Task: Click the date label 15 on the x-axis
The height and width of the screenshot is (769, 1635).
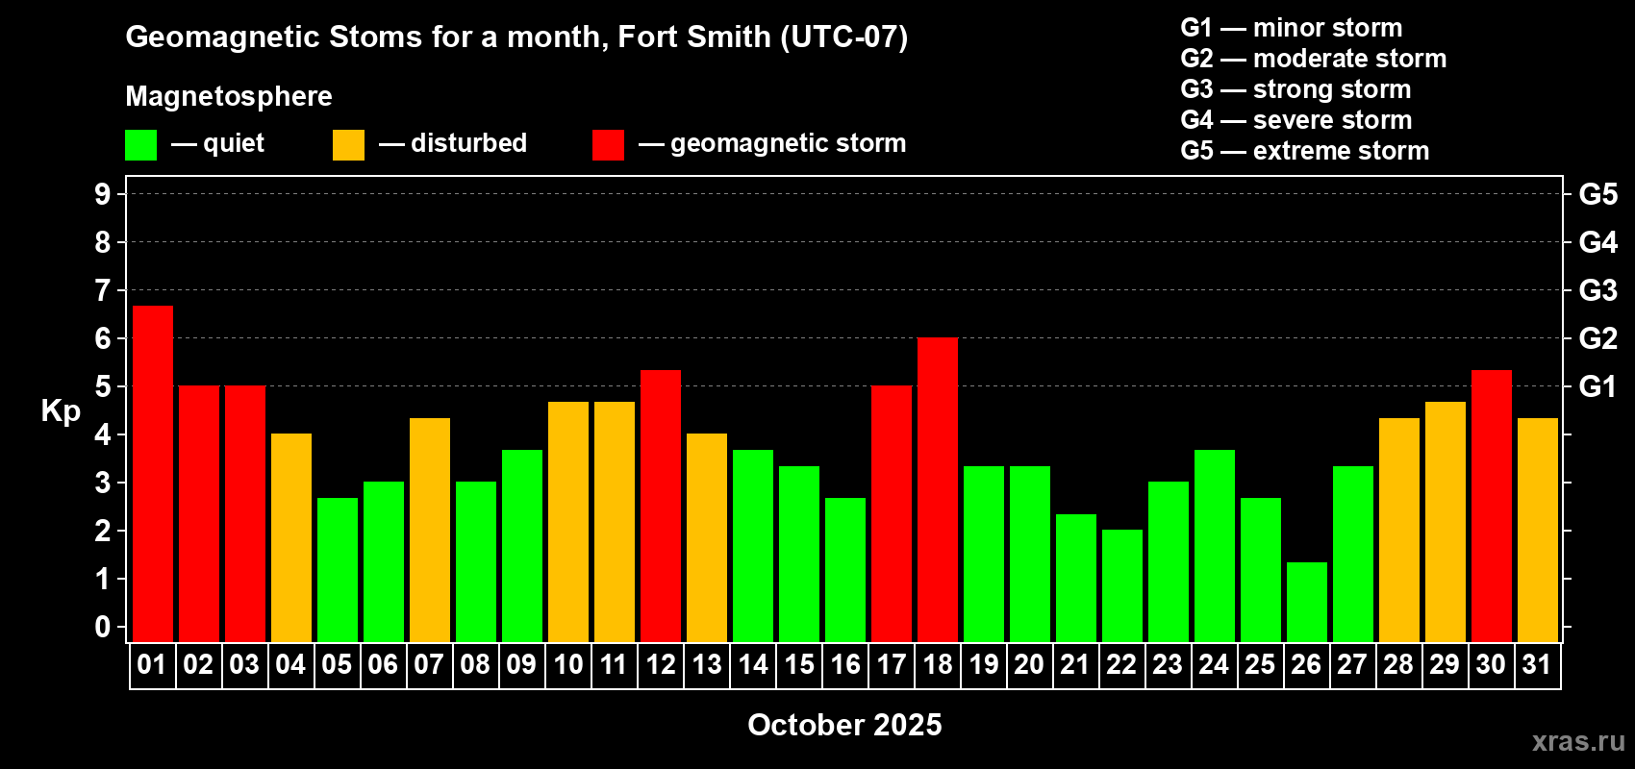Action: pyautogui.click(x=799, y=665)
